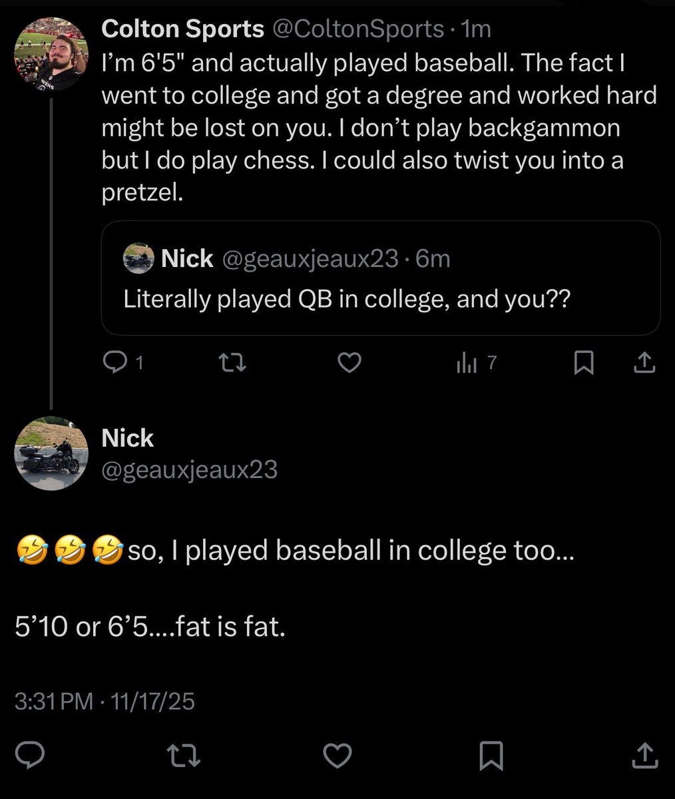Screen dimensions: 675x799
Task: Reply to Colton Sports' tweet
Action: pyautogui.click(x=116, y=363)
